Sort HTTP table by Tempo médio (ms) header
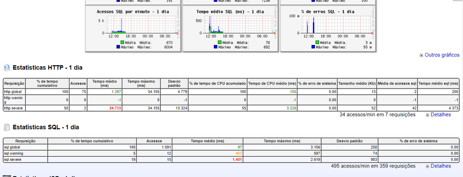The image size is (463, 177). (105, 83)
